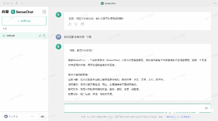This screenshot has height=121, width=218.
Task: Click the thumbs up icon under the greeting
Action: coord(70,24)
